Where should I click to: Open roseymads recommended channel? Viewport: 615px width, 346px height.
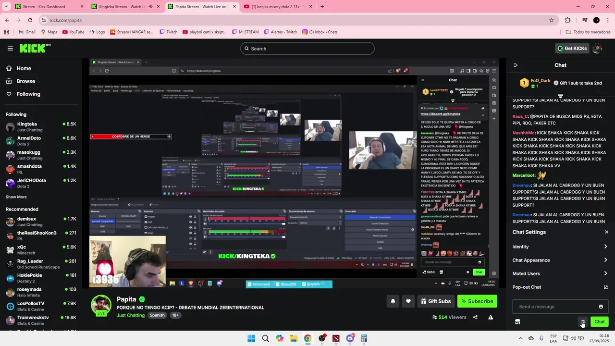click(x=41, y=292)
